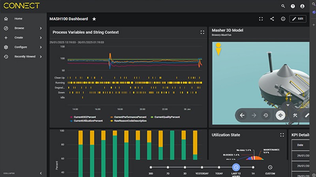Favorite the MASH100 Dashboard star

tap(94, 19)
